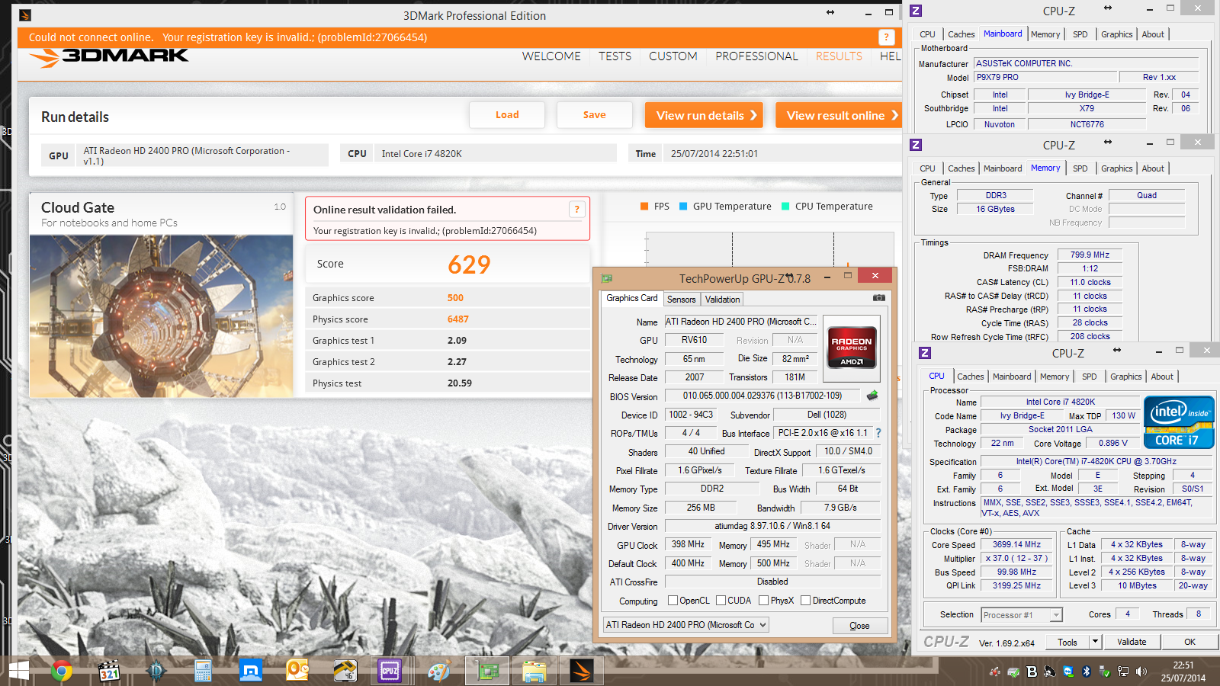Open the Processor #1 selection dropdown
The height and width of the screenshot is (686, 1220).
tap(1021, 614)
